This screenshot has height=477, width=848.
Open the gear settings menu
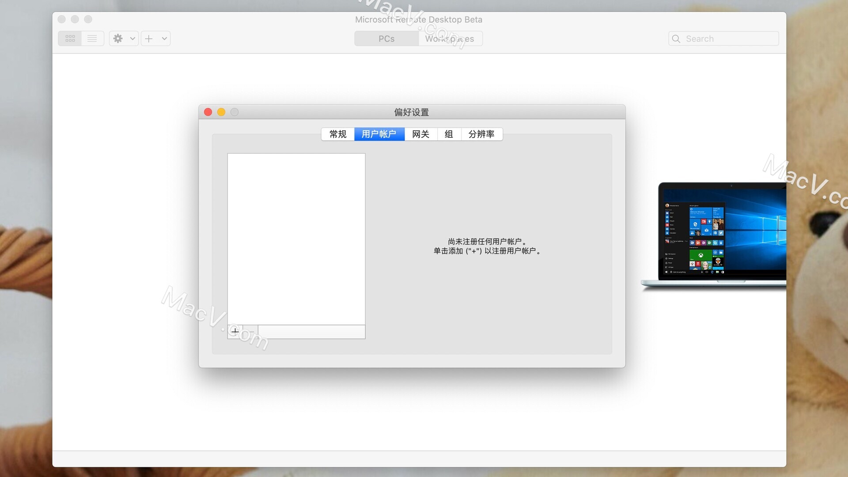[118, 38]
